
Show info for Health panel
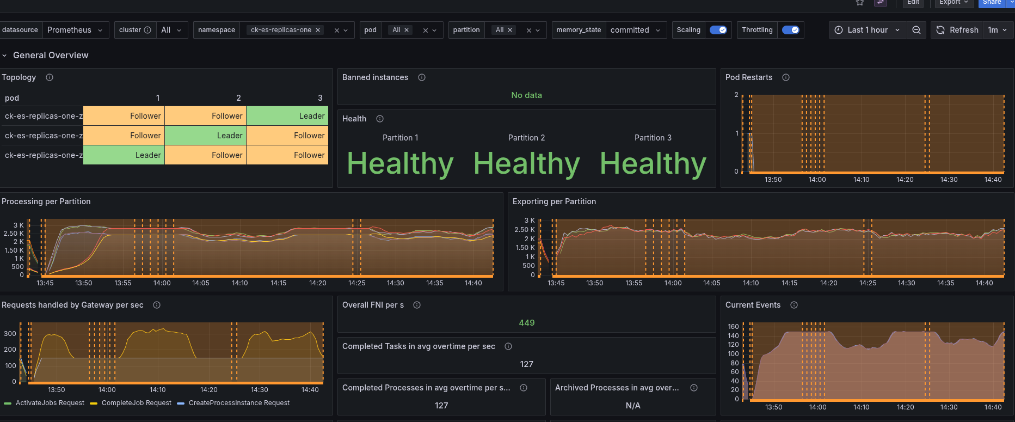380,119
